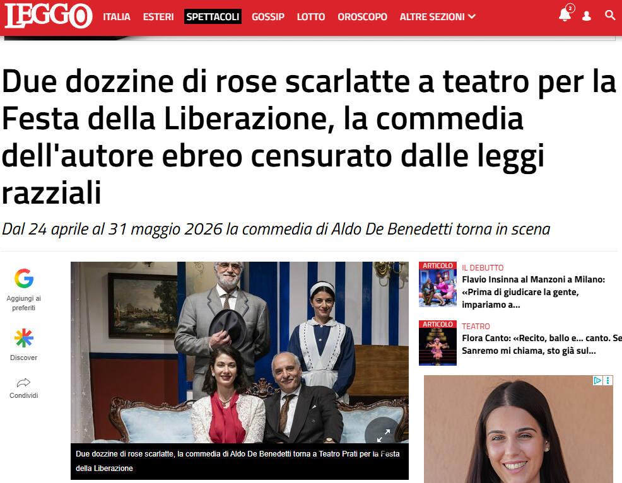Open the Oroscopo section
Viewport: 622px width, 483px height.
coord(362,16)
